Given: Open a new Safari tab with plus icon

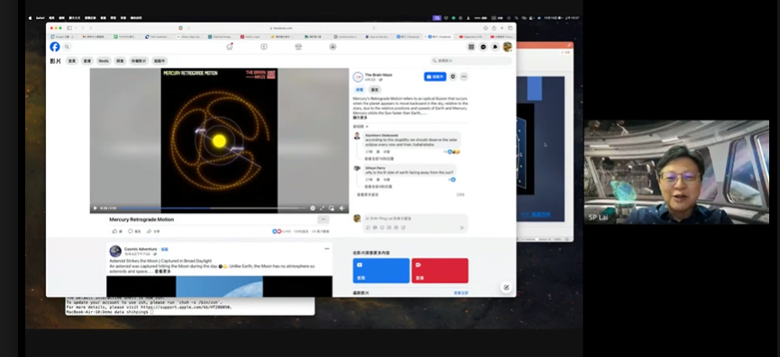Looking at the screenshot, I should pyautogui.click(x=502, y=28).
